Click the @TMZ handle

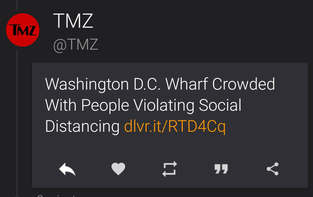click(x=75, y=45)
